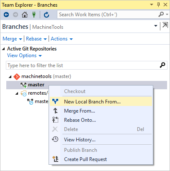Image resolution: width=170 pixels, height=171 pixels.
Task: Click the green Manage Connections plug icon
Action: 34,15
